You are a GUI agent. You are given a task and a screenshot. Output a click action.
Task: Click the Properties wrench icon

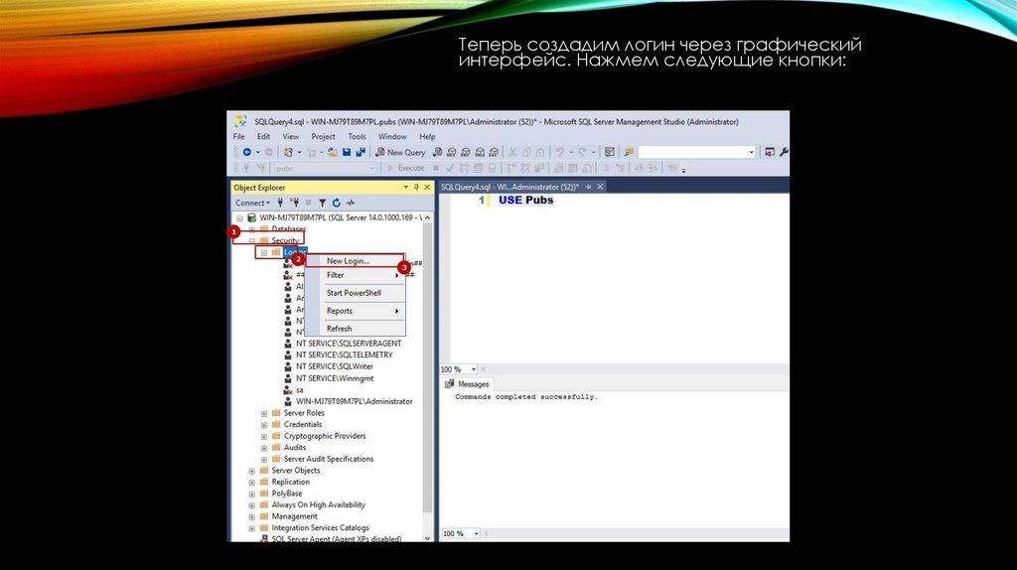[x=784, y=152]
